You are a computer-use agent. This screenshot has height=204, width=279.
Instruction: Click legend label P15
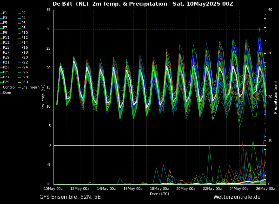click(x=5, y=47)
